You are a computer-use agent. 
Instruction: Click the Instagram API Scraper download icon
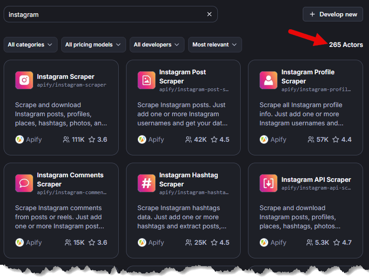[x=268, y=183]
